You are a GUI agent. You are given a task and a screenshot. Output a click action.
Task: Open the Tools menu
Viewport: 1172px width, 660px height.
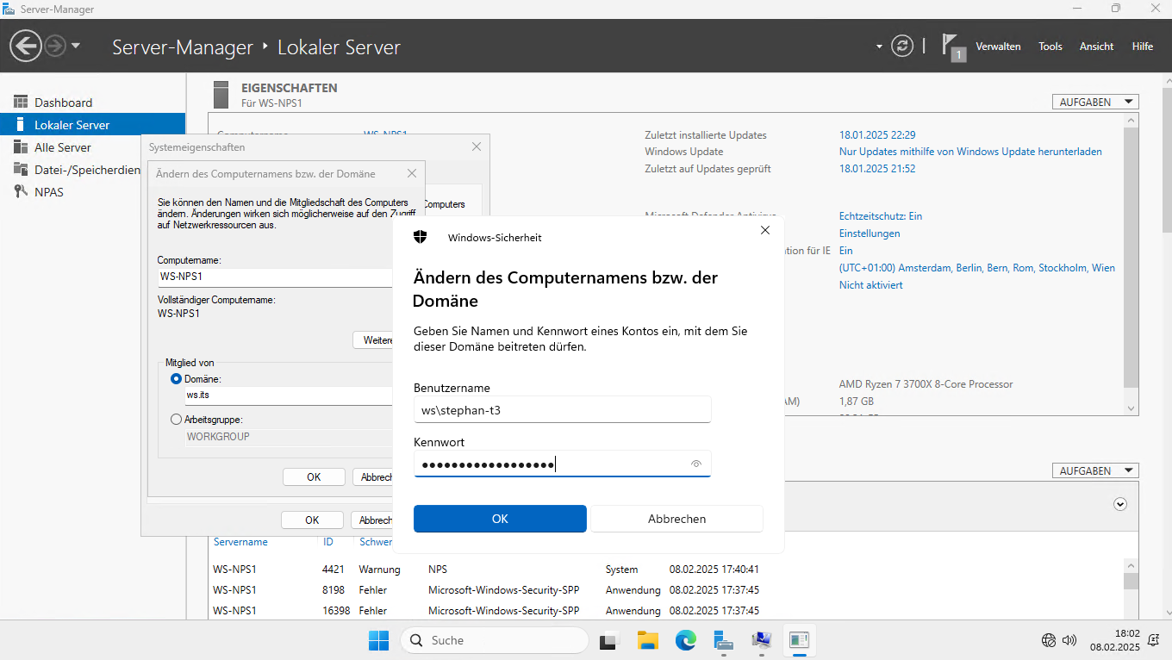(x=1050, y=47)
